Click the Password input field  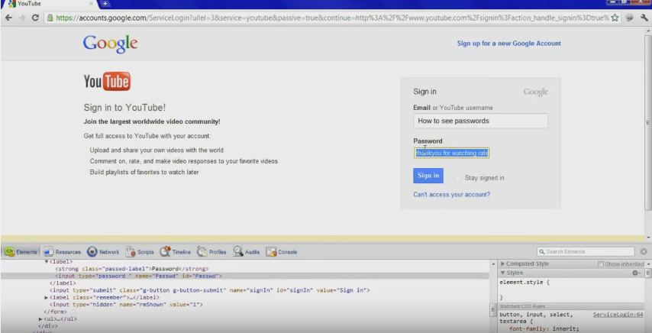pos(451,153)
